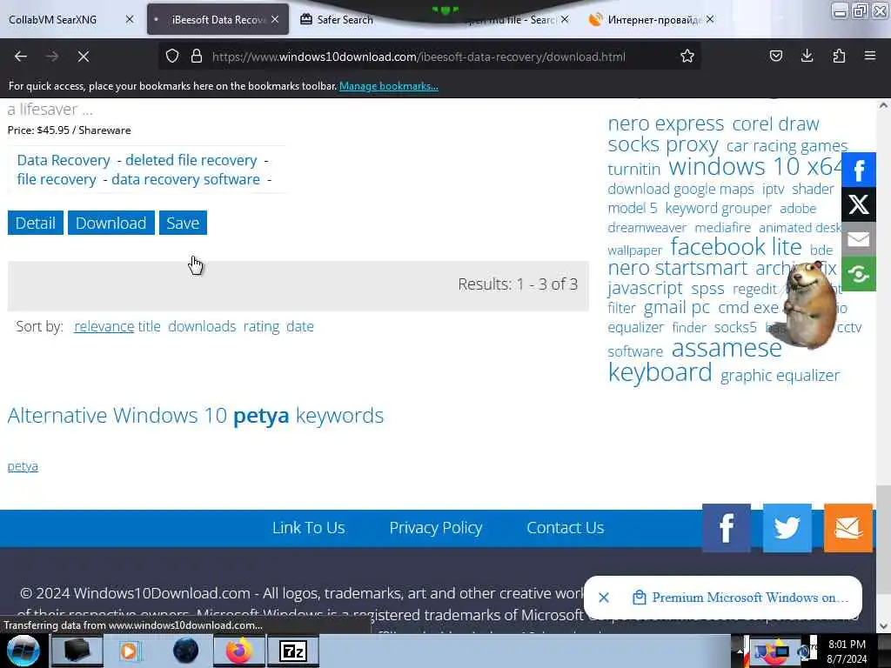Sort results by title
Screen dimensions: 891x668
150,327
